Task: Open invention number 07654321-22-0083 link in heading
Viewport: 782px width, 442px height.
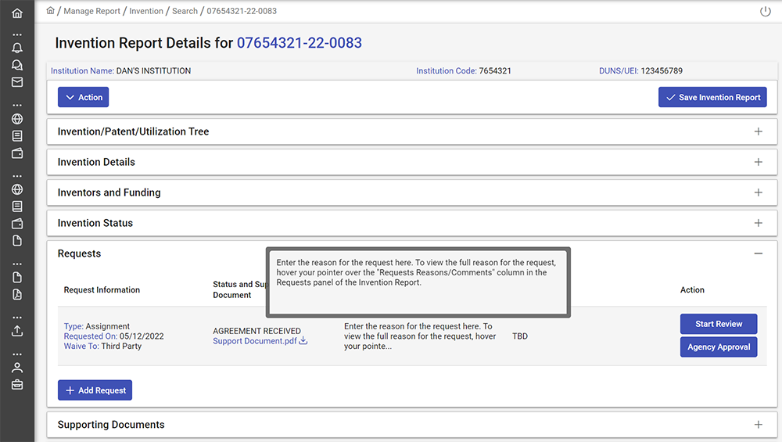Action: (299, 43)
